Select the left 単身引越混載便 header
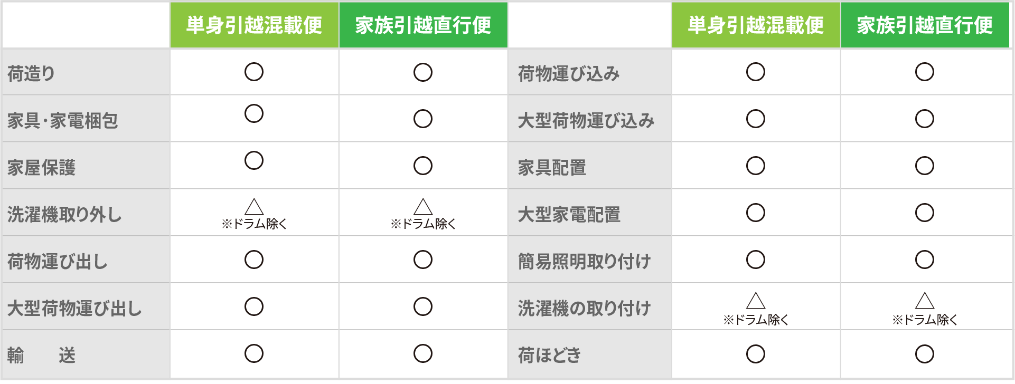 pyautogui.click(x=254, y=25)
